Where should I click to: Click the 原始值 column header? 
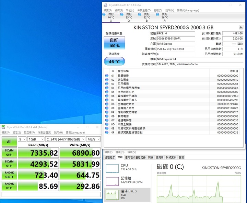pyautogui.click(x=234, y=71)
